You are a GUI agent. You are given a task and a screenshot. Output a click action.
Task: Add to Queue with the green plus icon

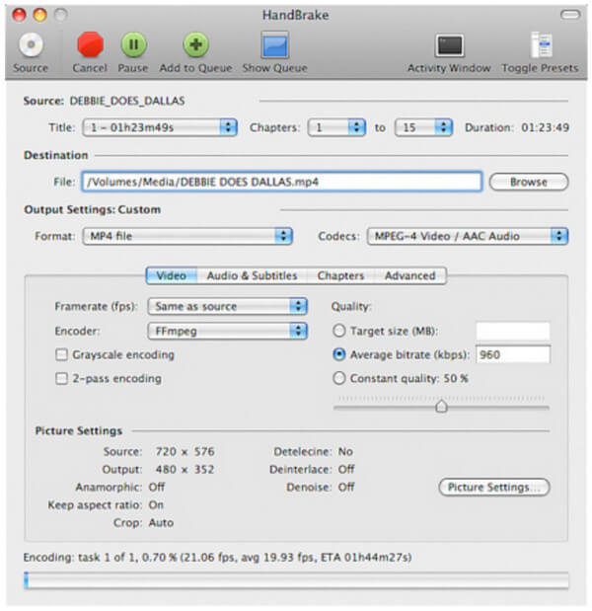[x=196, y=44]
